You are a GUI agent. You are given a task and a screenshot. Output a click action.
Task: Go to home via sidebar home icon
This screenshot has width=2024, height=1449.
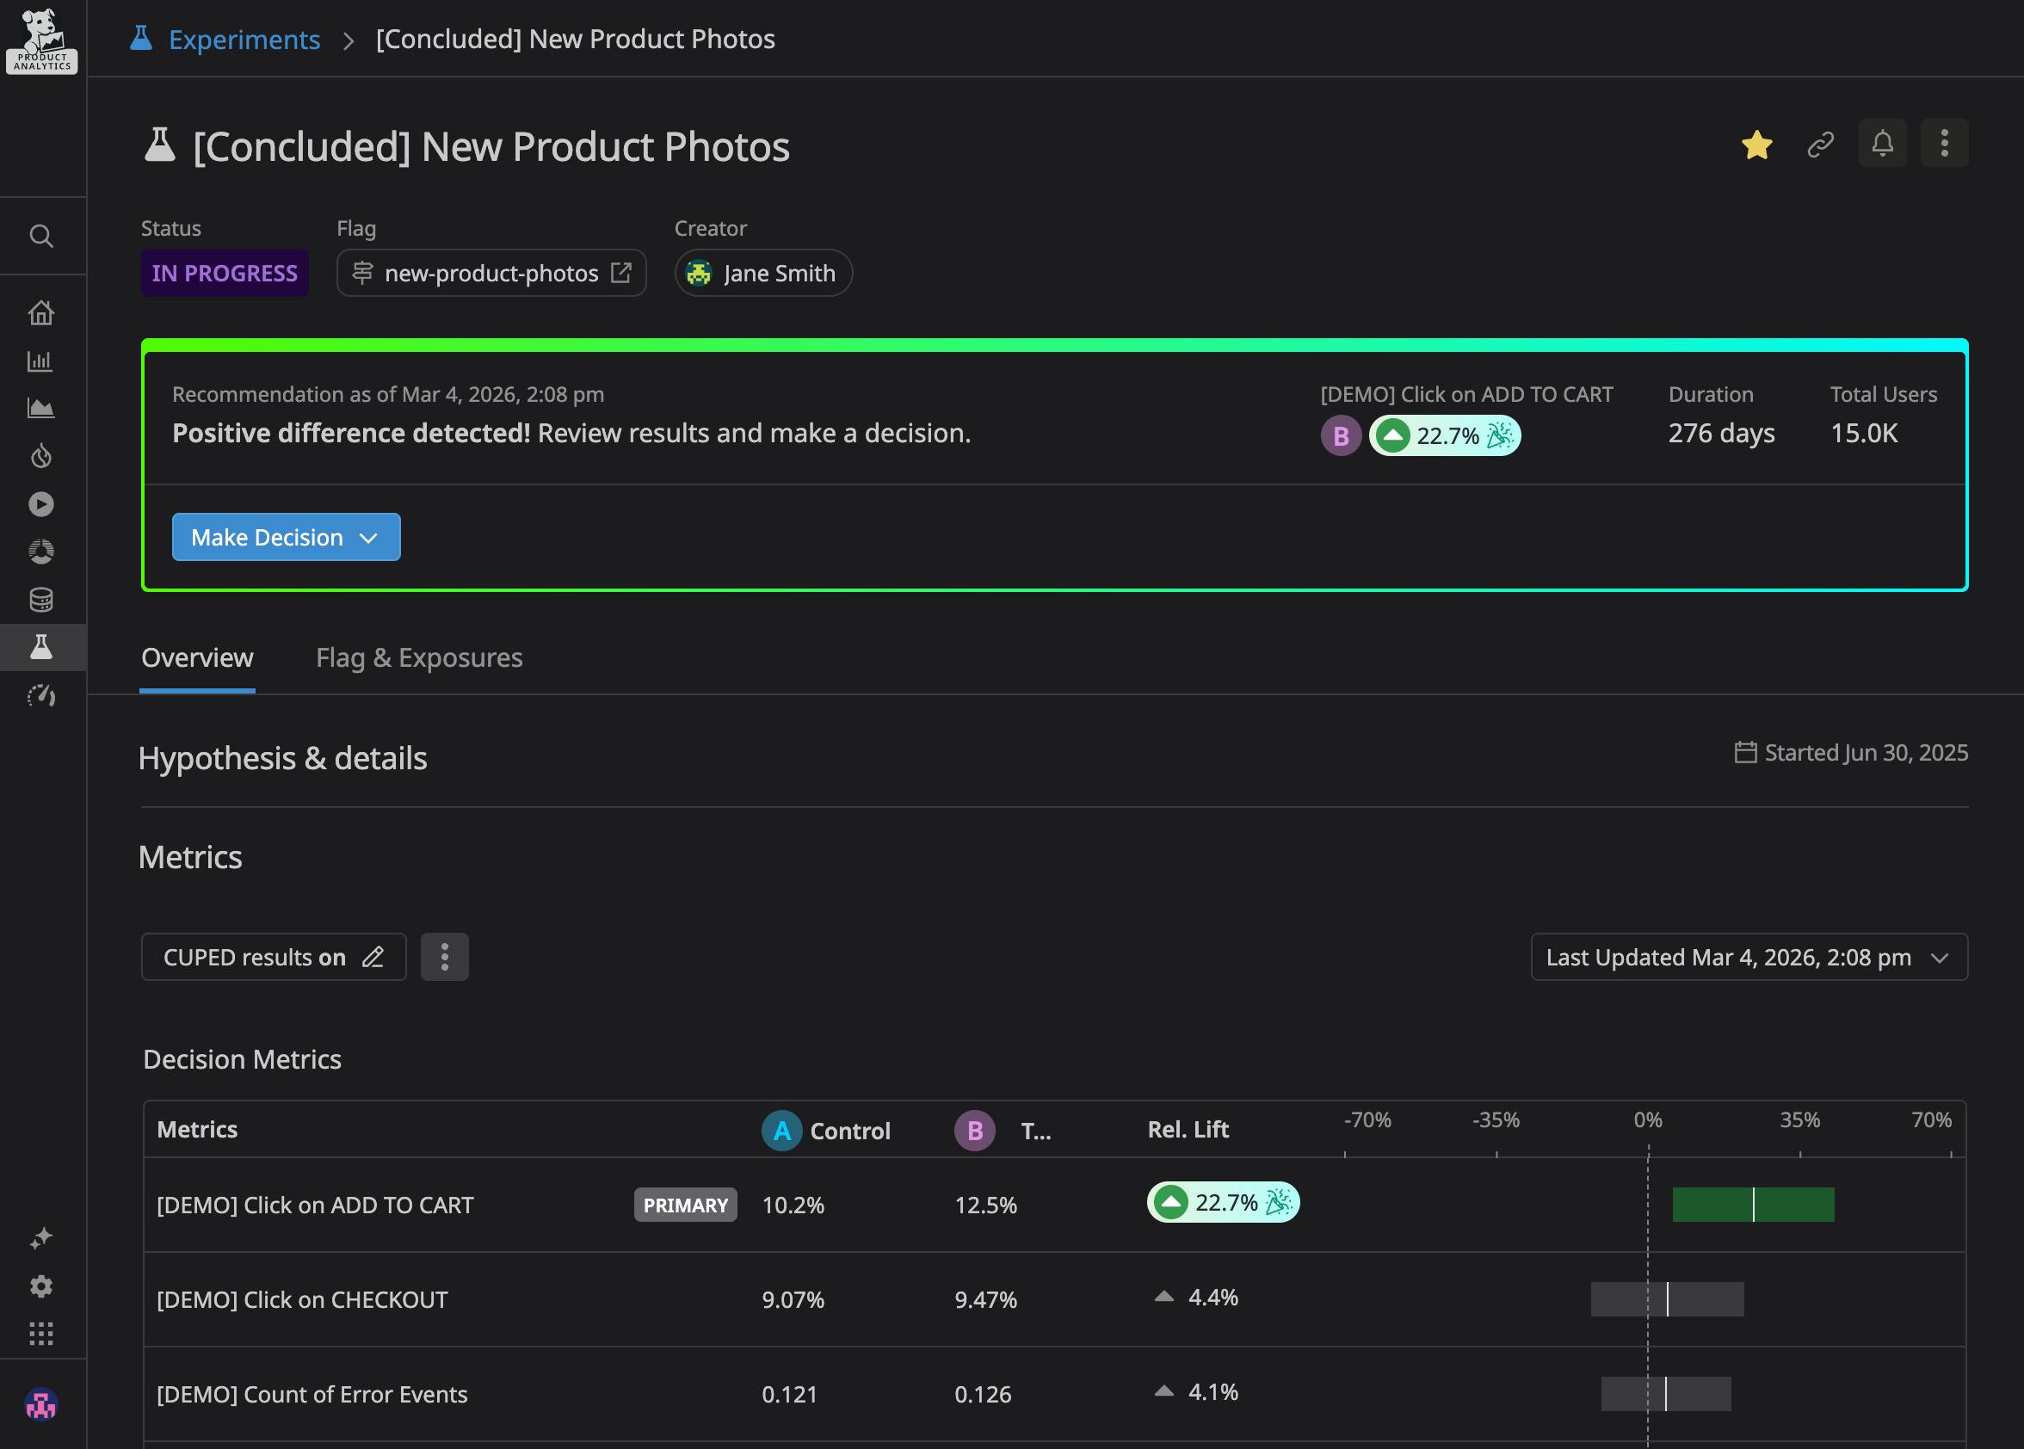[42, 313]
